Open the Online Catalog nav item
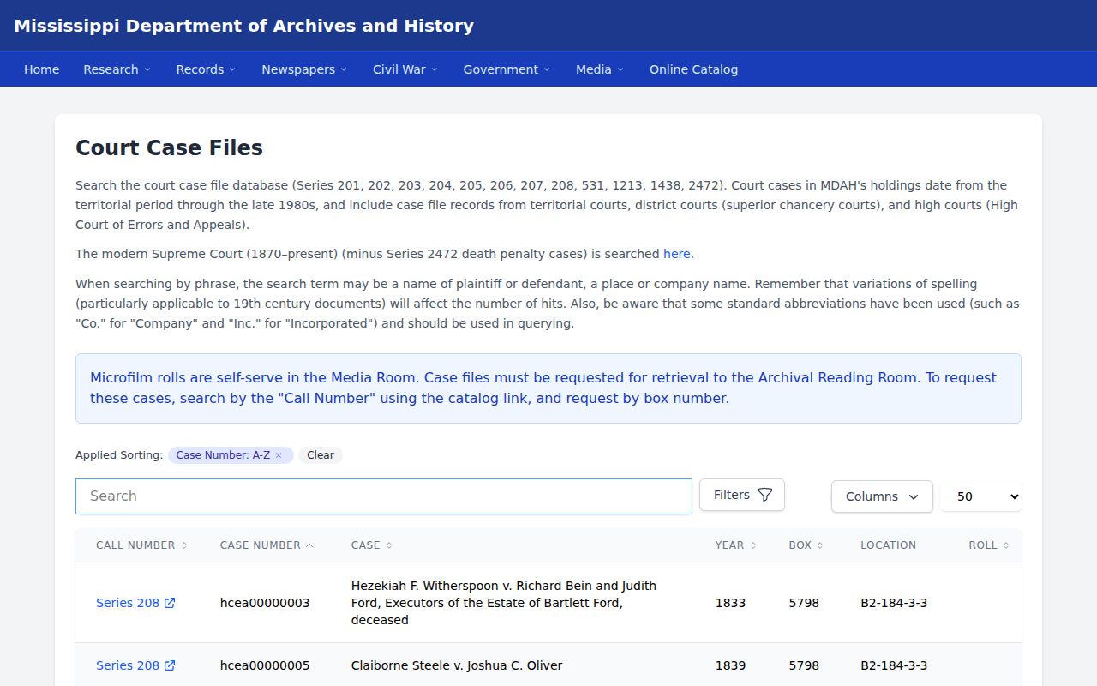 coord(693,69)
